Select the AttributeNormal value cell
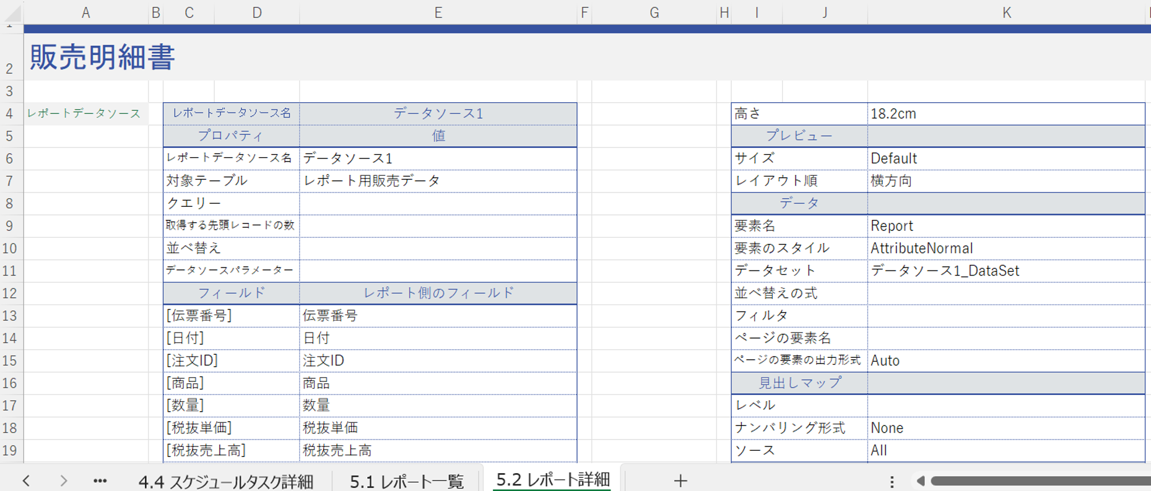This screenshot has height=491, width=1151. point(1005,248)
